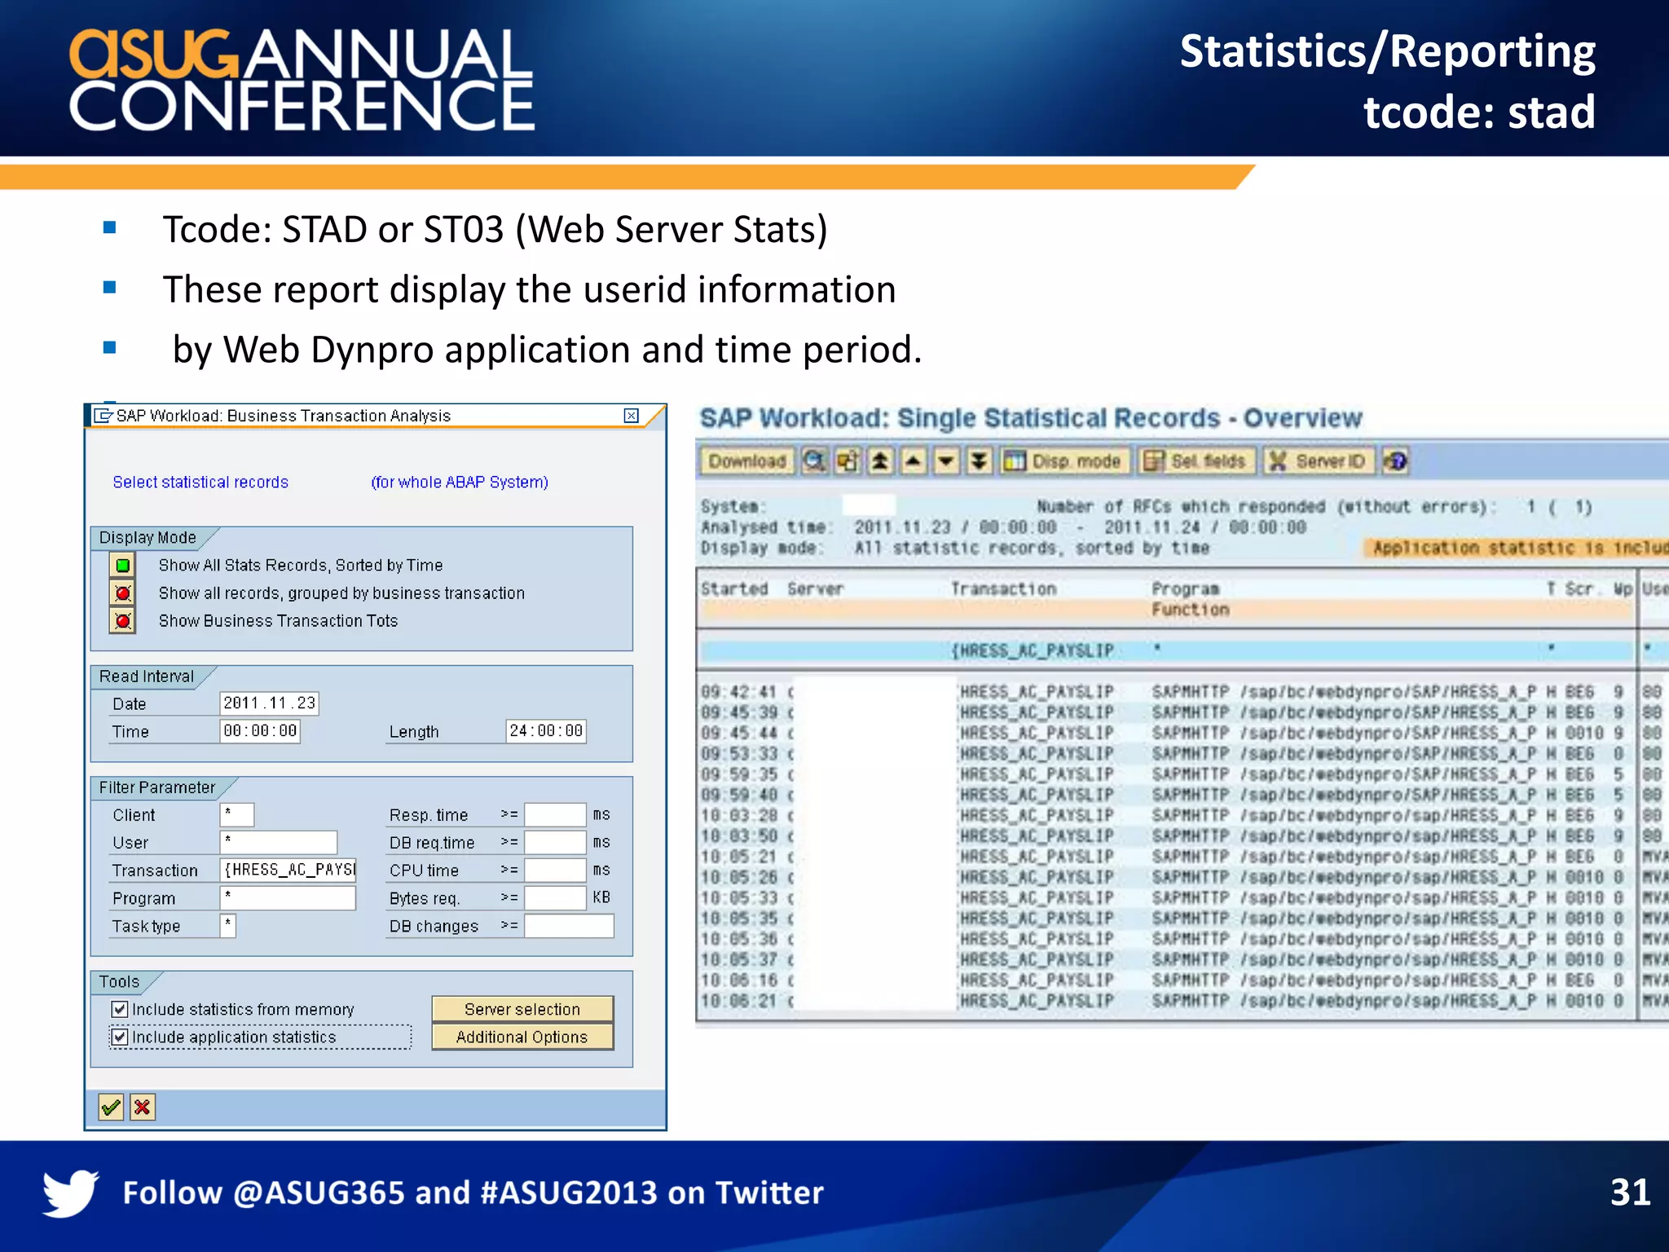Click the next page down-arrow icon
Image resolution: width=1669 pixels, height=1252 pixels.
(945, 461)
